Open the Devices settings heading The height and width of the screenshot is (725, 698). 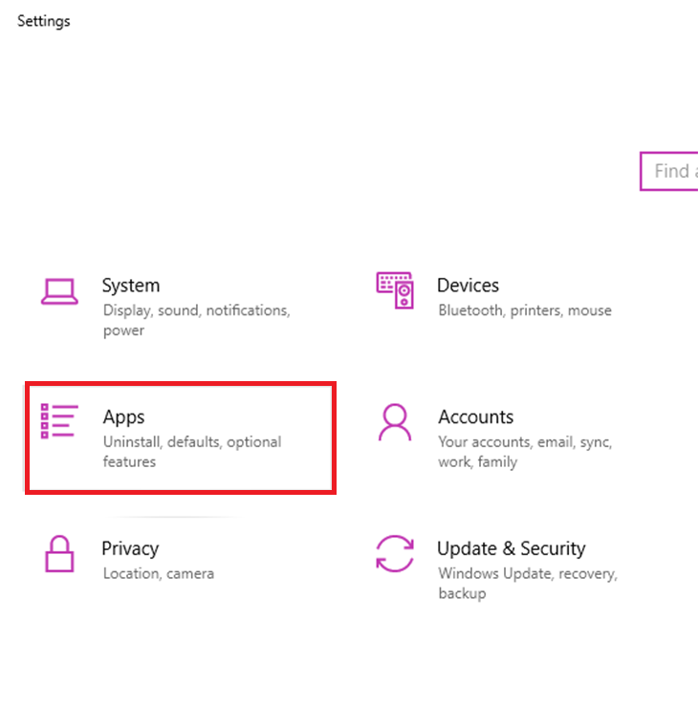click(468, 286)
